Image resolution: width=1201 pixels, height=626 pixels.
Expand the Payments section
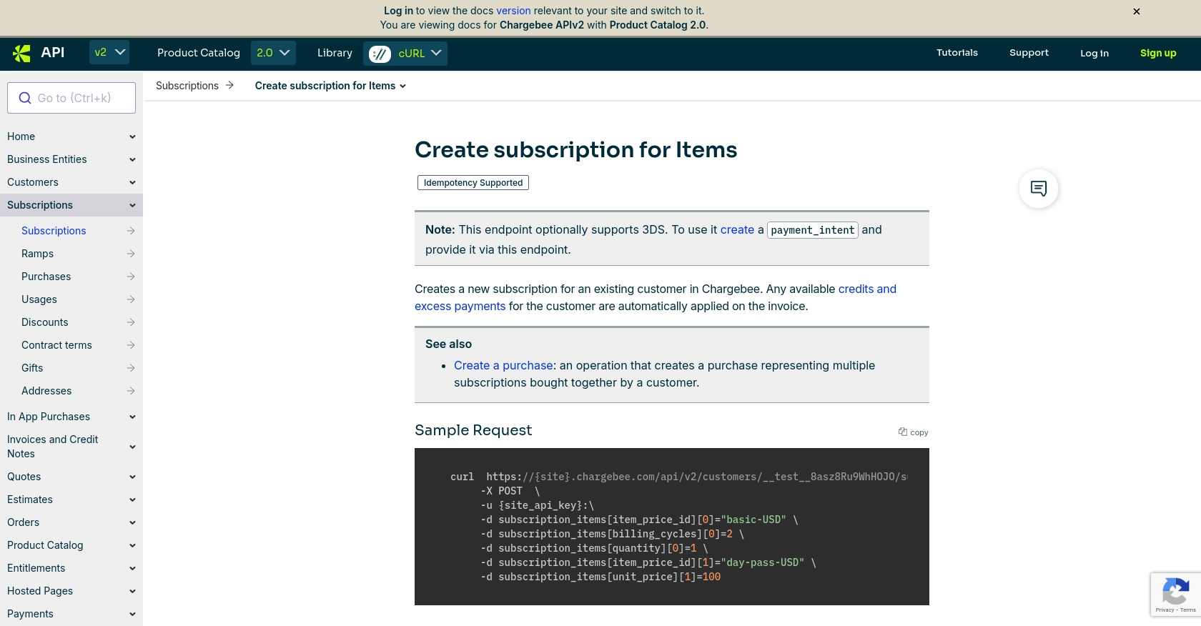(132, 614)
